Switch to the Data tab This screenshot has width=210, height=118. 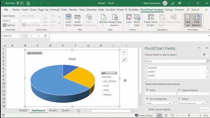tap(64, 10)
